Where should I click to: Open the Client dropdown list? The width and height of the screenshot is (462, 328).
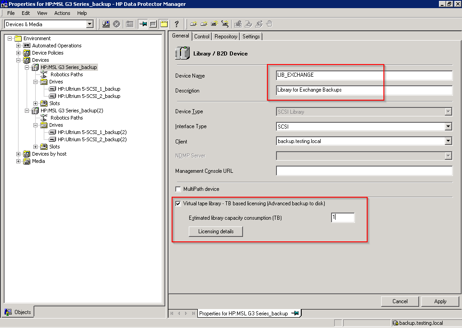click(448, 141)
